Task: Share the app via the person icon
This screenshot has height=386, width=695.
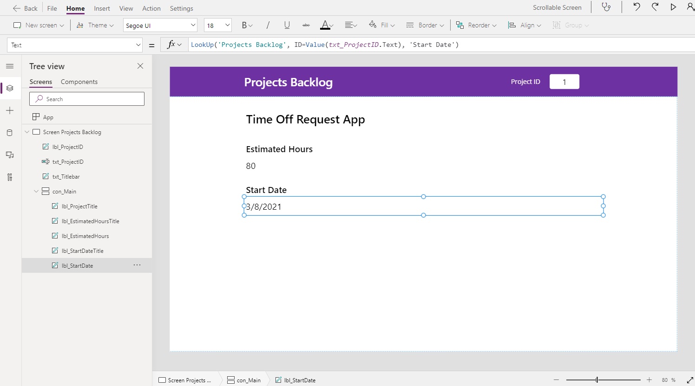Action: coord(689,7)
